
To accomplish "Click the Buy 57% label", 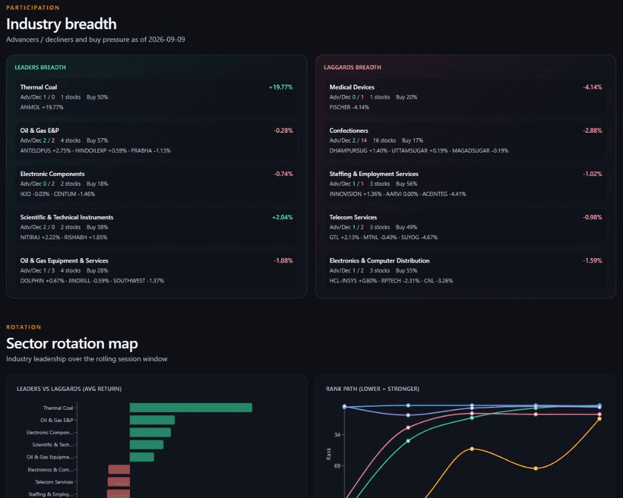I will click(x=97, y=140).
